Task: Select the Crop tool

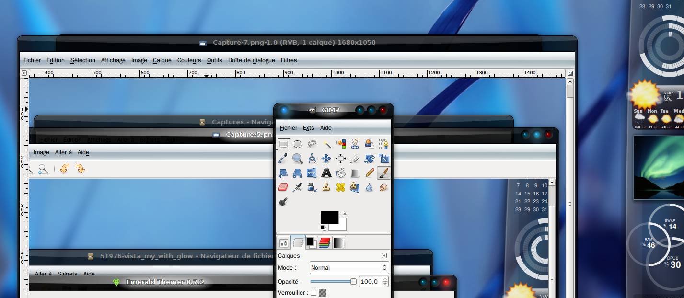Action: coord(355,158)
